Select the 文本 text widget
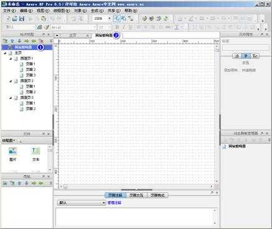This screenshot has height=229, width=272. click(35, 154)
